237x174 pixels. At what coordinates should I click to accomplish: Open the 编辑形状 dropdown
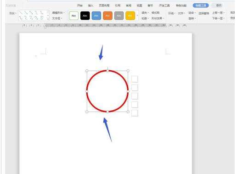pos(58,13)
